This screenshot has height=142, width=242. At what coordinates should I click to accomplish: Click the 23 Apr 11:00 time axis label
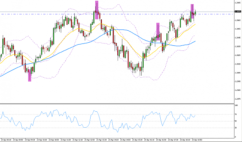coord(65,140)
